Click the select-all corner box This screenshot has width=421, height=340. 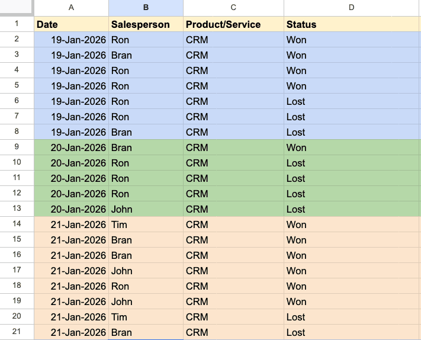point(17,8)
